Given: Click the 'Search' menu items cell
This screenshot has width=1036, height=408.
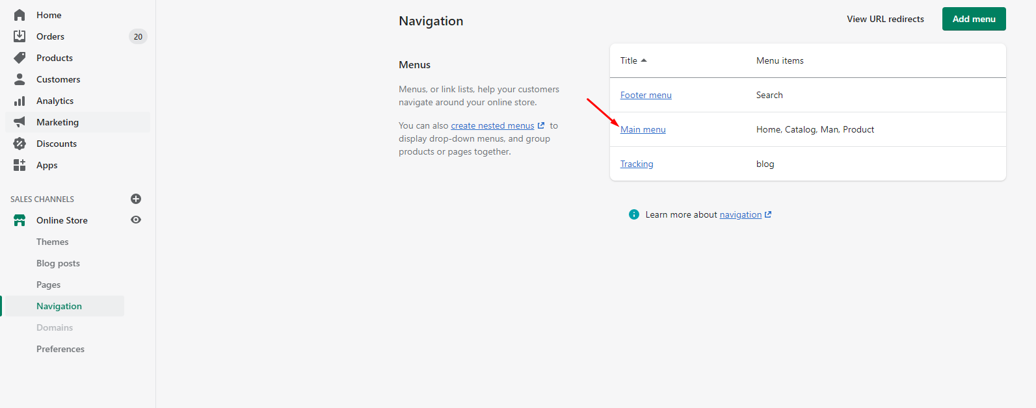Looking at the screenshot, I should point(769,95).
